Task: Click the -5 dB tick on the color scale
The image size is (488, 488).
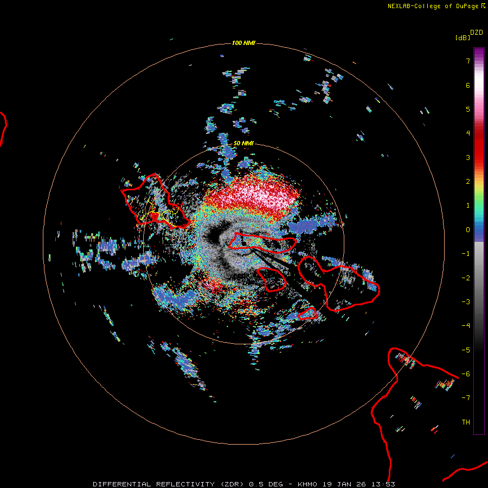Action: tap(466, 350)
